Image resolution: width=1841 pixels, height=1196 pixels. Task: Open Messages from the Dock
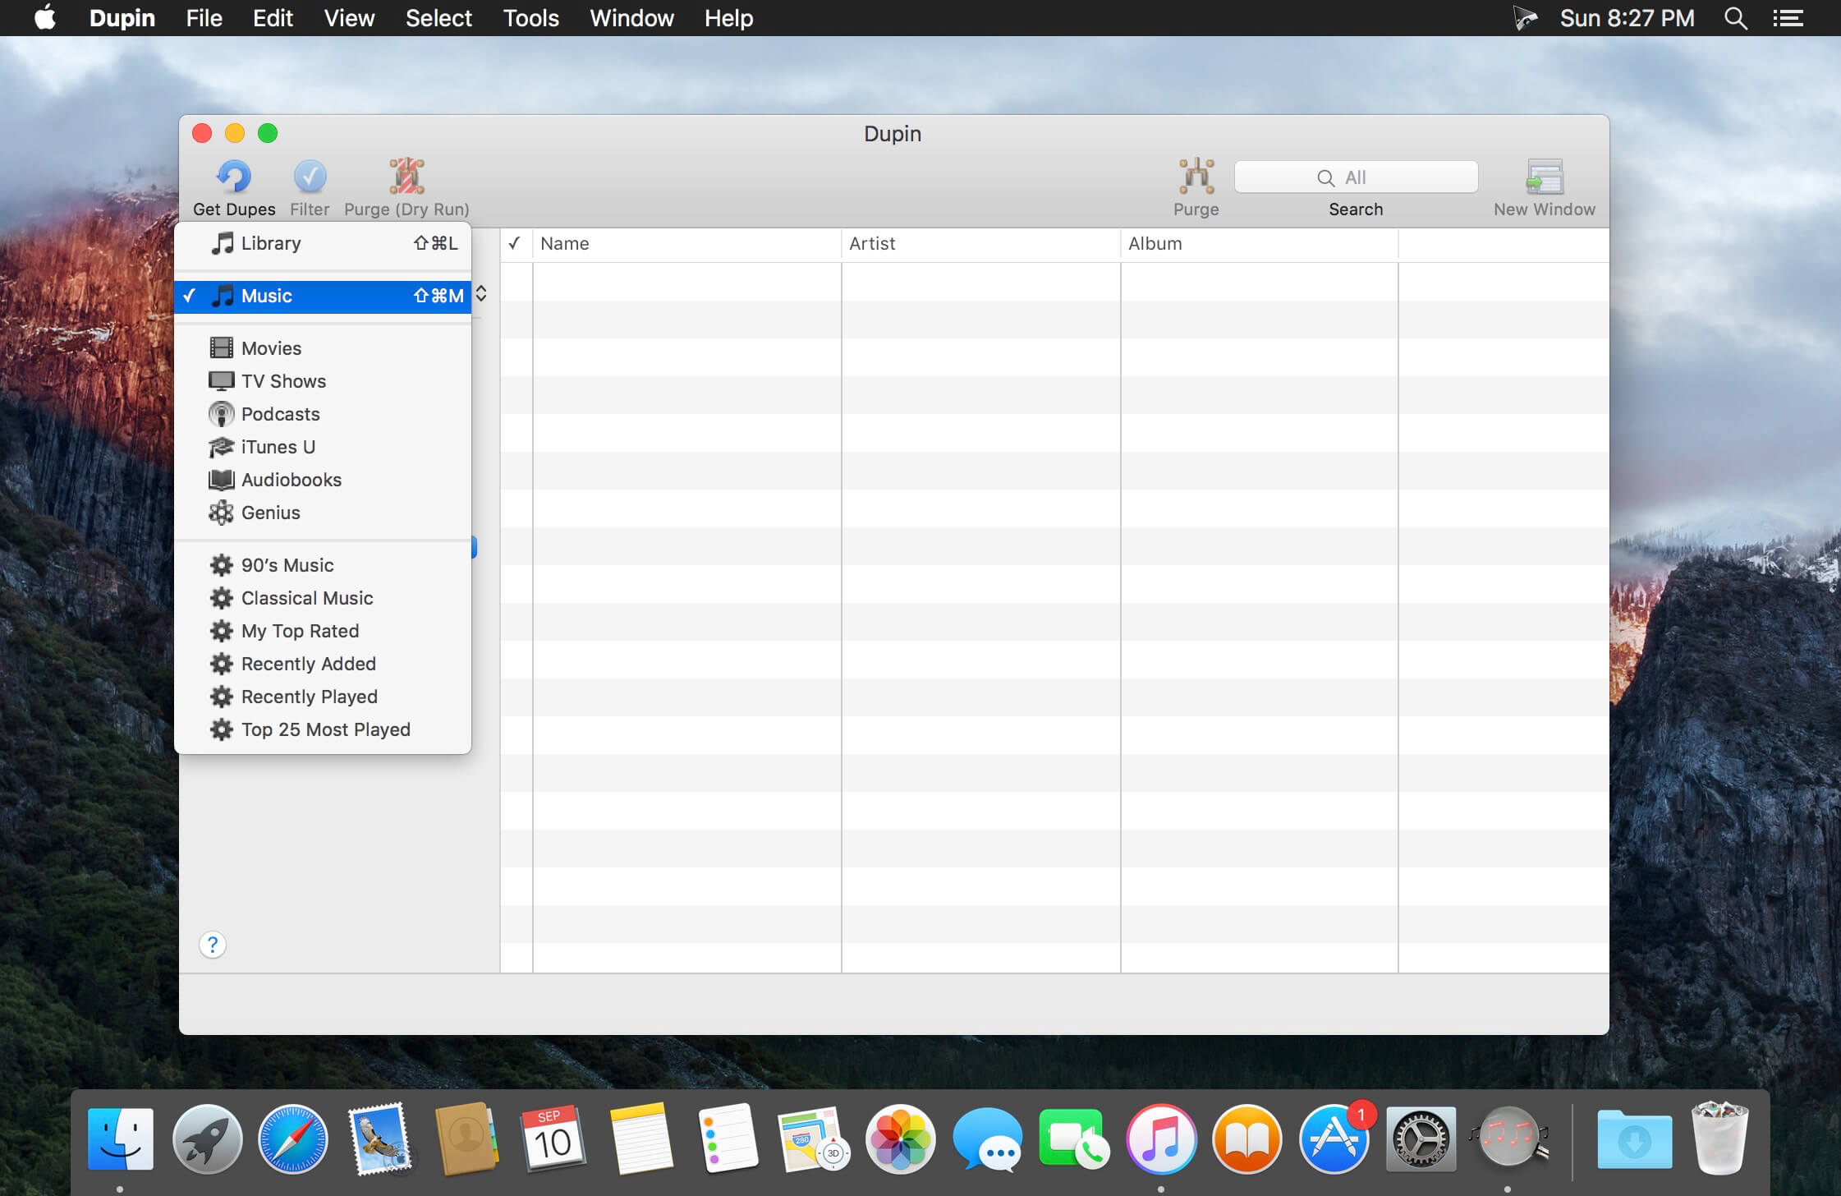(987, 1138)
